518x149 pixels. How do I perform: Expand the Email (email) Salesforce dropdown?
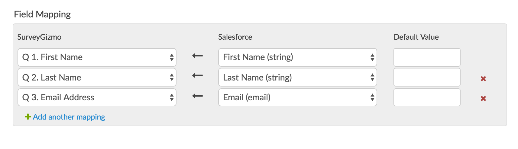click(x=297, y=97)
